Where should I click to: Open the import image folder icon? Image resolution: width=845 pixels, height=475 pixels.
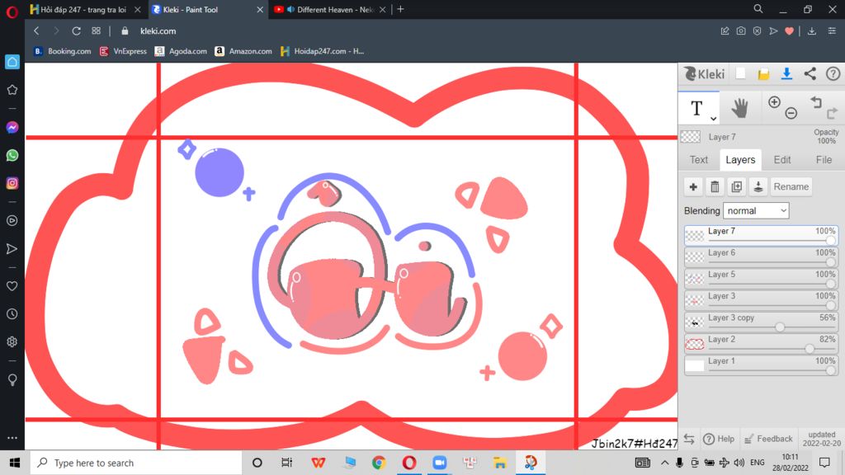coord(763,74)
